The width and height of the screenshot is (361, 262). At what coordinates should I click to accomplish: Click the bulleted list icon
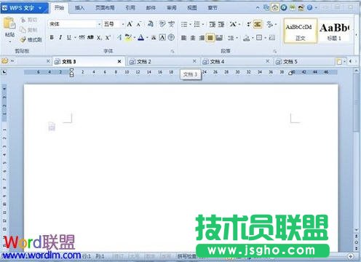tap(184, 24)
